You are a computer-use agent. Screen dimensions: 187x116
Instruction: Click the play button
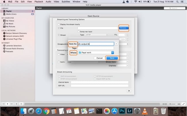pyautogui.click(x=7, y=104)
